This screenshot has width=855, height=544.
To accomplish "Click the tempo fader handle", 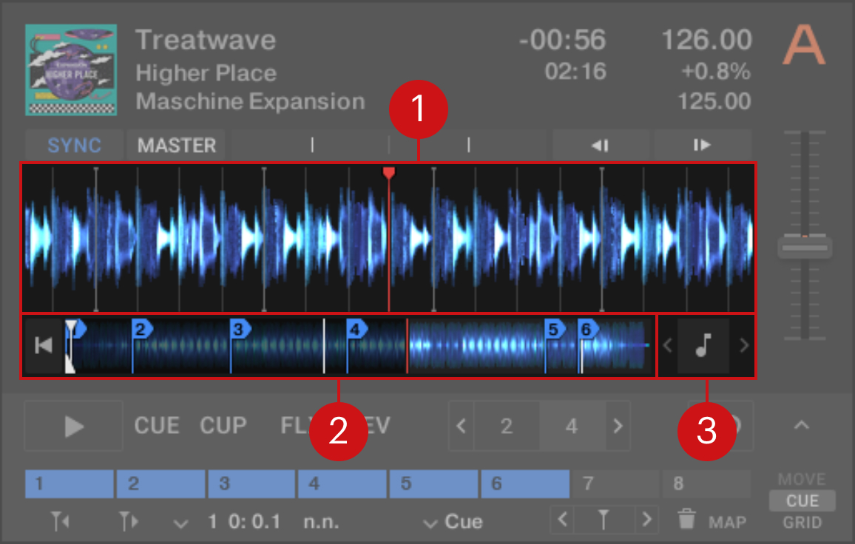I will (x=805, y=248).
